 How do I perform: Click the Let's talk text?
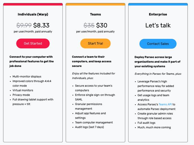(x=158, y=25)
